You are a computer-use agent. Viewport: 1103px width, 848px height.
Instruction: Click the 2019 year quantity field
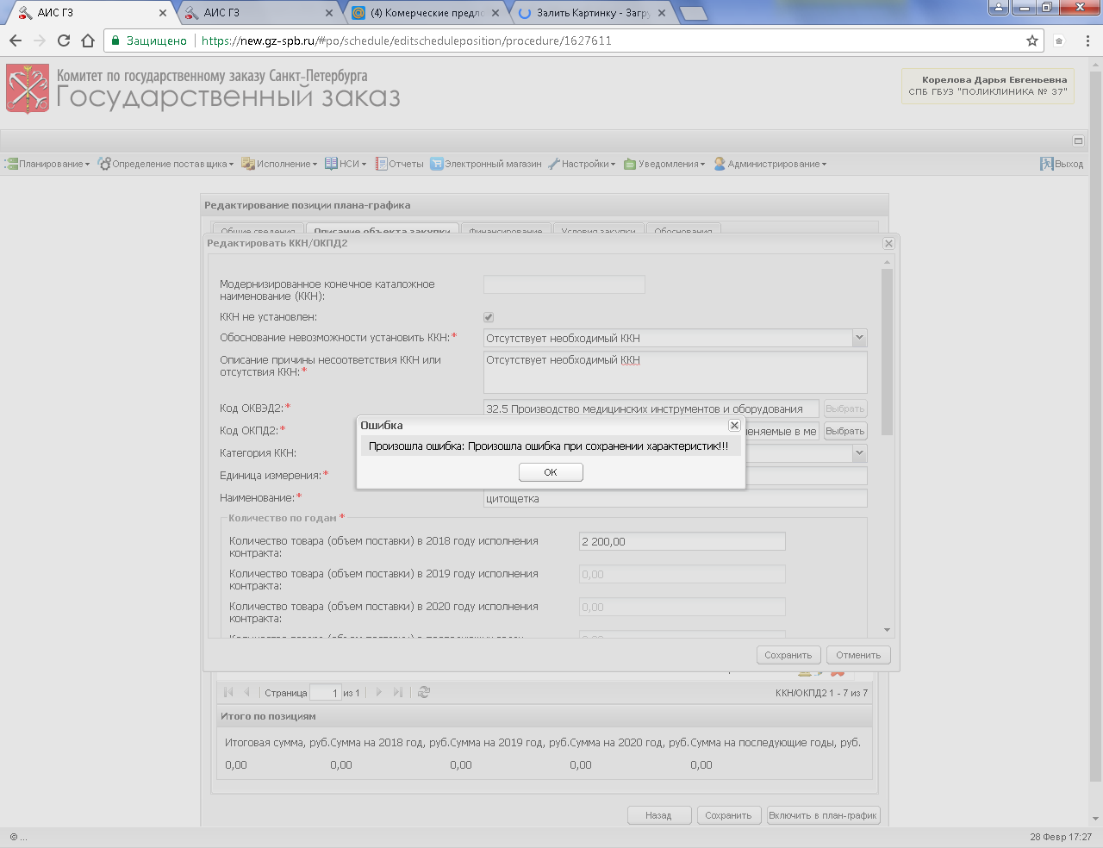tap(682, 574)
